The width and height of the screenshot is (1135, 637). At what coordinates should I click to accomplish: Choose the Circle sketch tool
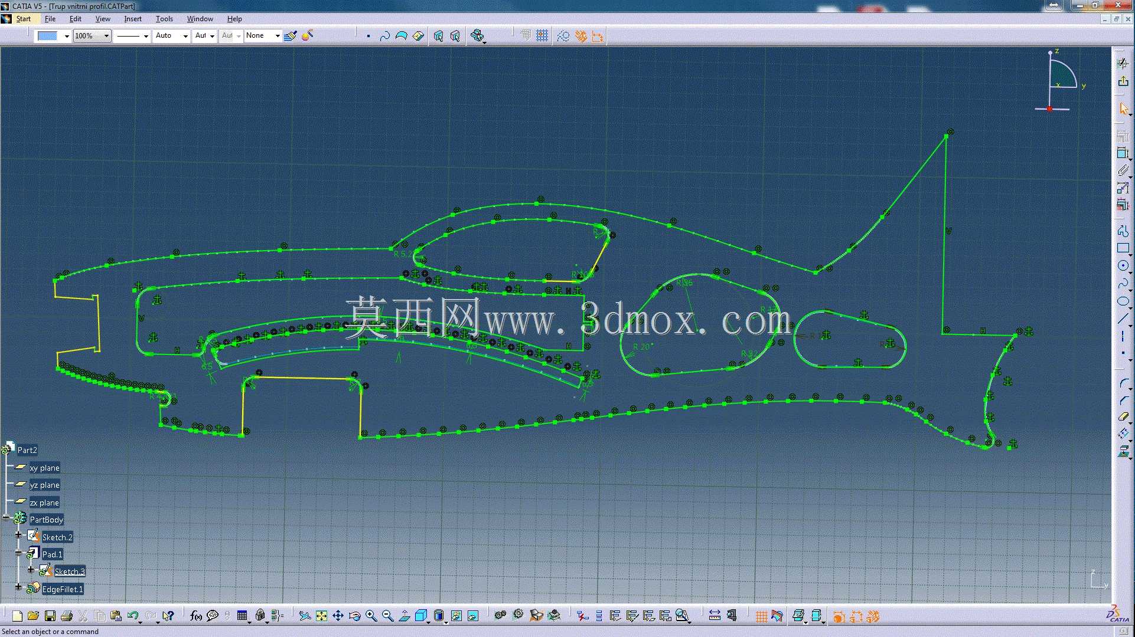tap(1123, 266)
